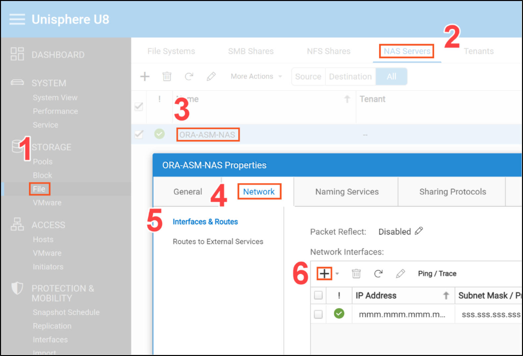This screenshot has height=356, width=523.
Task: Open the Sharing Protocols tab
Action: [x=452, y=192]
